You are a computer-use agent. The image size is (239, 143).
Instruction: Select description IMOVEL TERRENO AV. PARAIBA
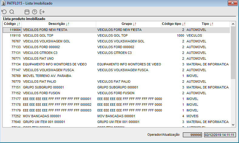coord(47,76)
